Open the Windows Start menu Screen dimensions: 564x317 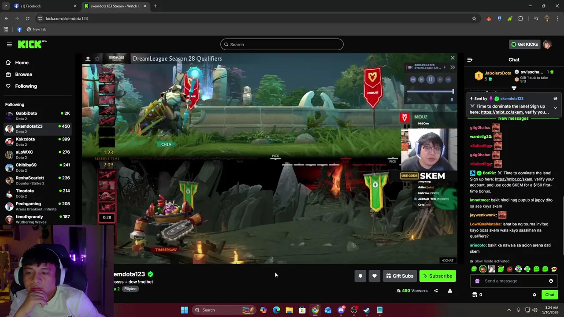[185, 310]
